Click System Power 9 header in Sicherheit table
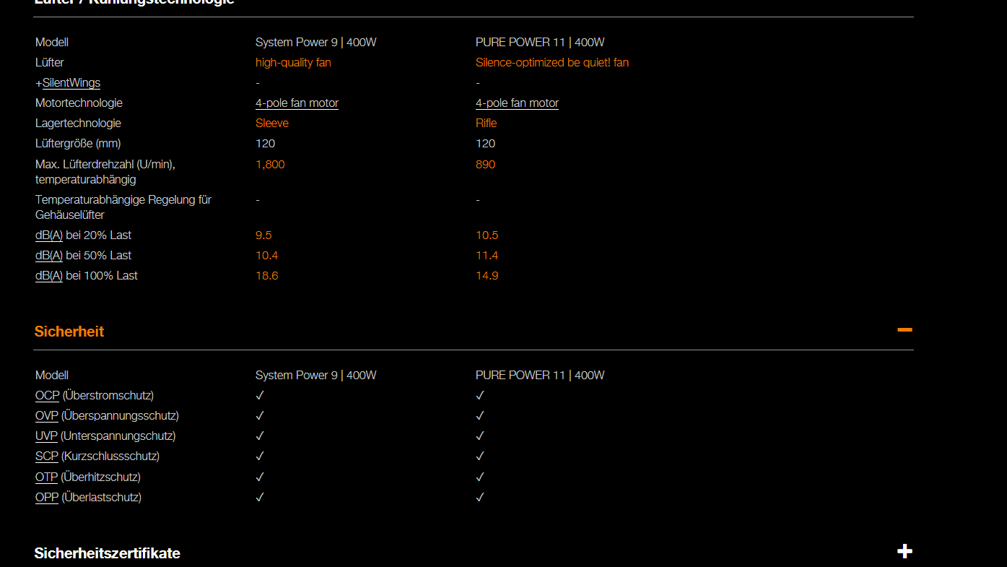The height and width of the screenshot is (567, 1007). 316,376
